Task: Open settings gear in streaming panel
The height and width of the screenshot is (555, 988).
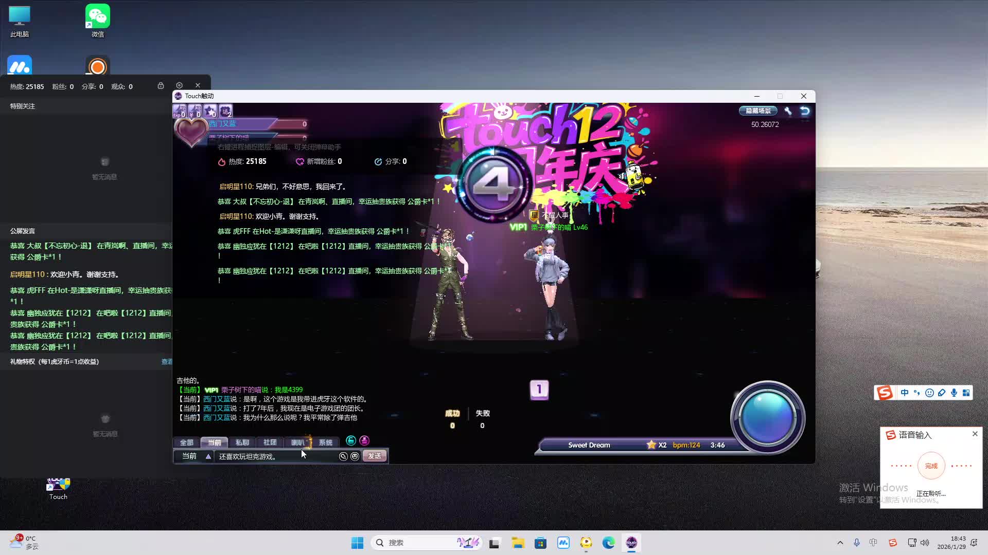Action: (x=179, y=86)
